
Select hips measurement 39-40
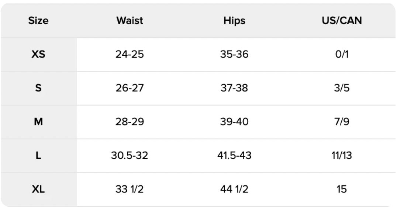point(235,122)
